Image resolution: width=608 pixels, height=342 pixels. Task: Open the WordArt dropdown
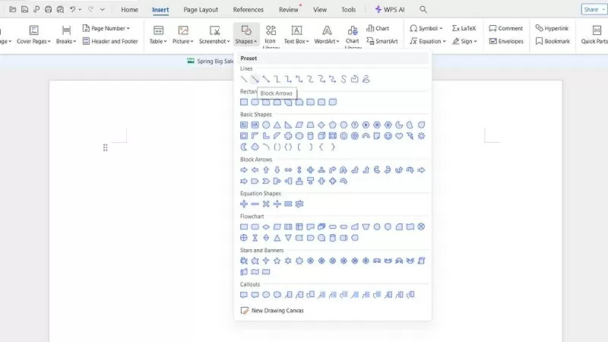click(326, 35)
